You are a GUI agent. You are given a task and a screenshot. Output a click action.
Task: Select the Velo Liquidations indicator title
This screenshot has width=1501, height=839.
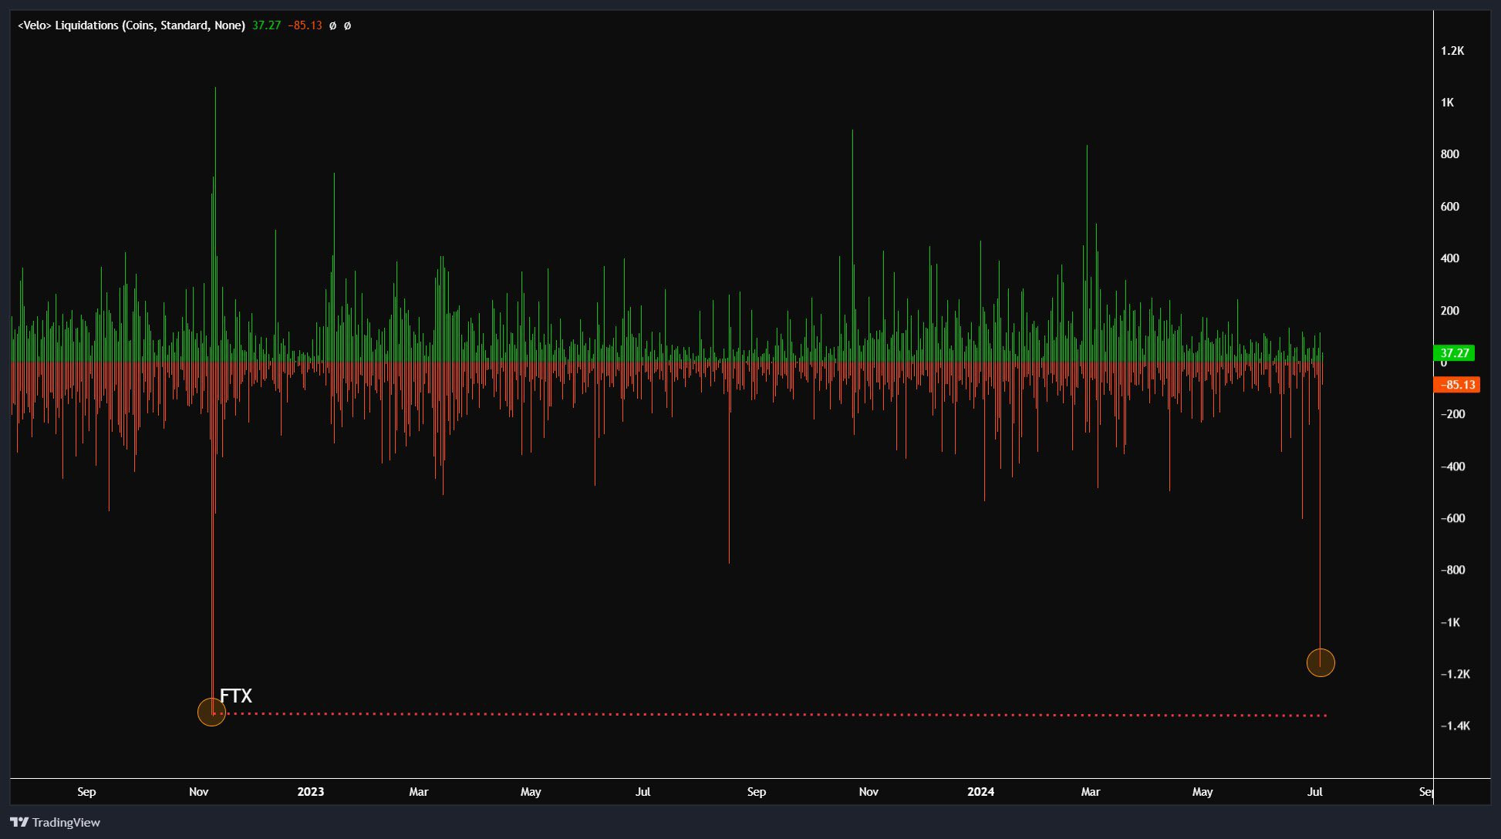click(131, 25)
